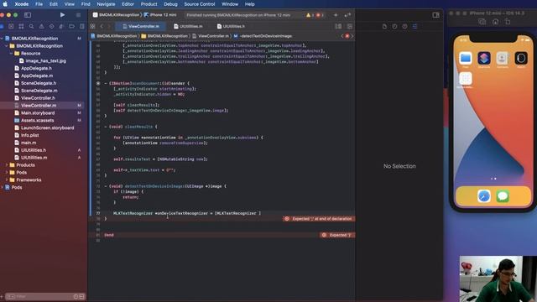Toggle the breakpoint at scanDocument line gutter

pos(98,83)
